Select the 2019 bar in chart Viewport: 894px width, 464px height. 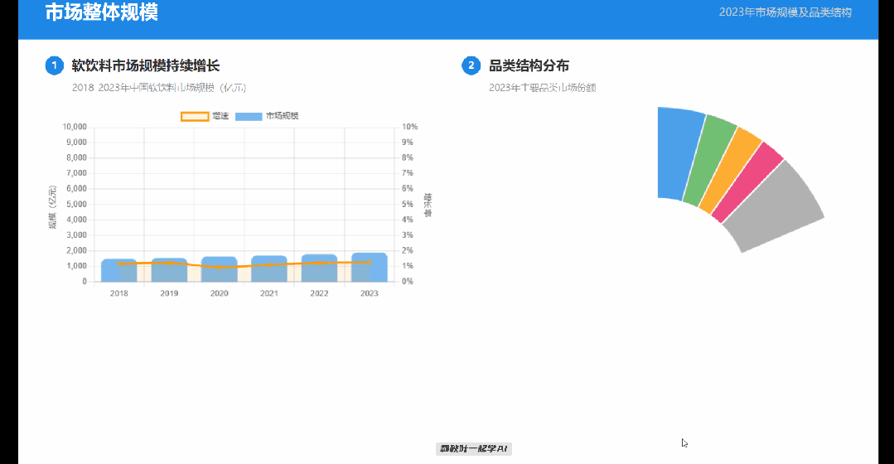pos(169,270)
